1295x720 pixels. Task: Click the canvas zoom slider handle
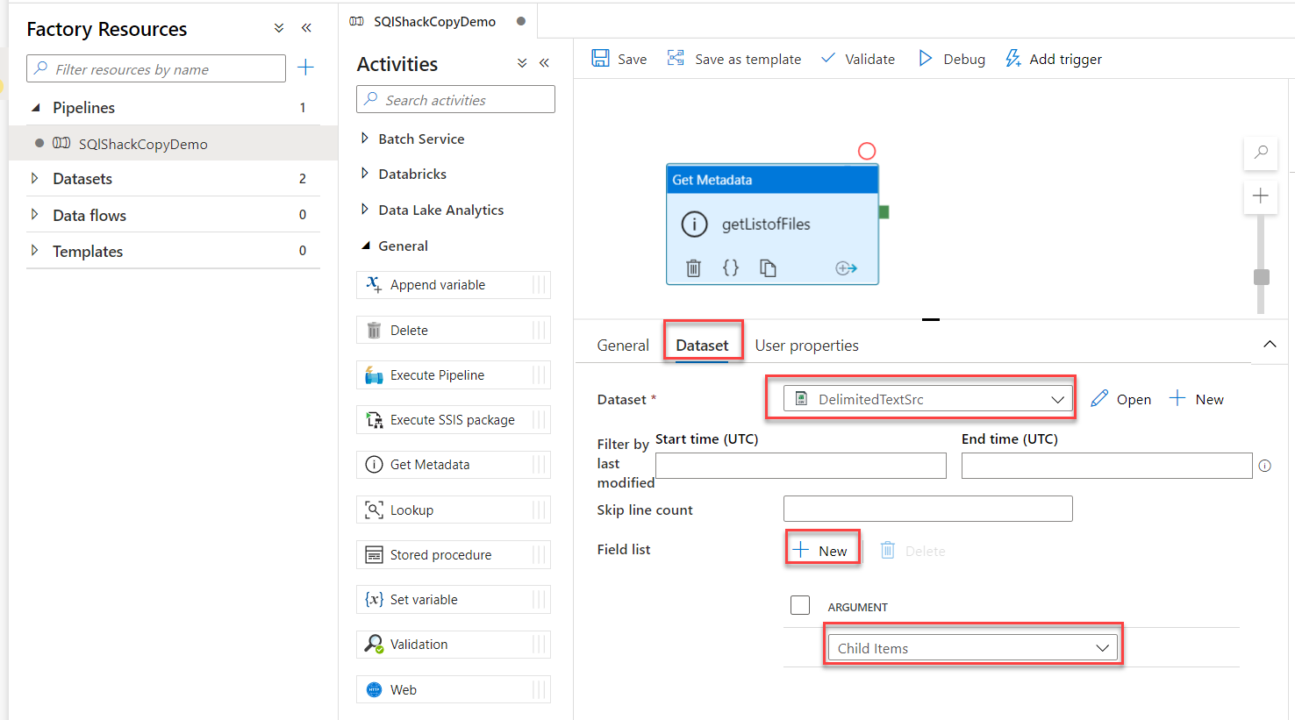coord(1262,277)
